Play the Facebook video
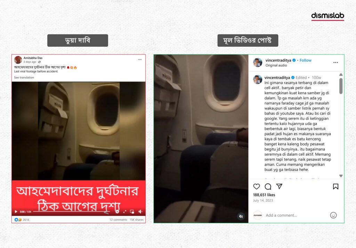Image resolution: width=356 pixels, height=248 pixels. [16, 211]
